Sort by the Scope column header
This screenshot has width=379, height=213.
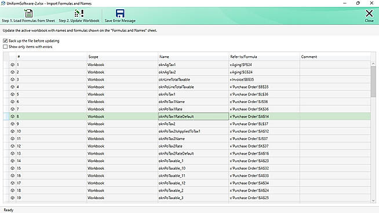tap(122, 57)
